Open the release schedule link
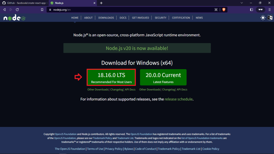Screen dimensions: 274x154 coord(179,99)
